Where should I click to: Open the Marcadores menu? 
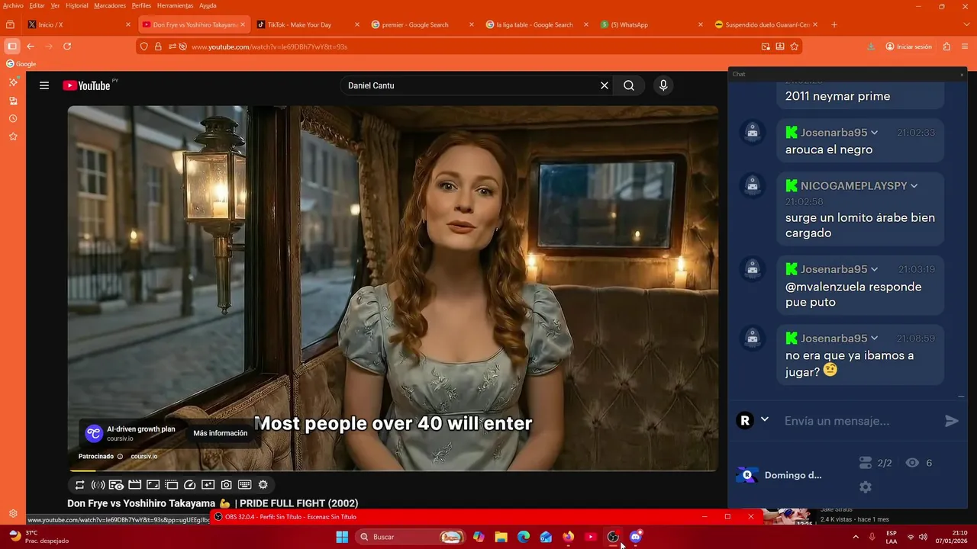pos(110,5)
